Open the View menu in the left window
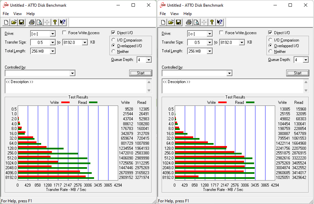 click(17, 14)
